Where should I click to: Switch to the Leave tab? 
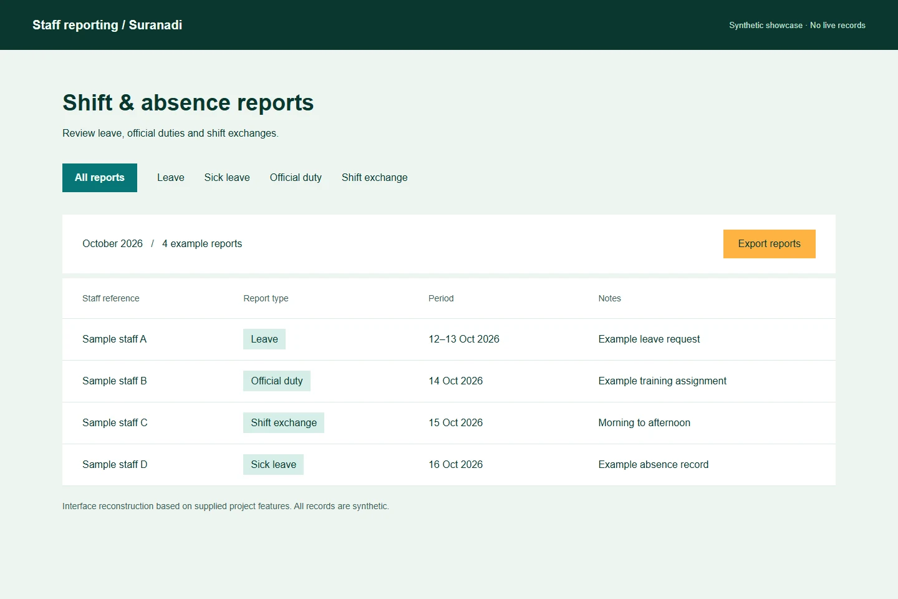pos(171,178)
